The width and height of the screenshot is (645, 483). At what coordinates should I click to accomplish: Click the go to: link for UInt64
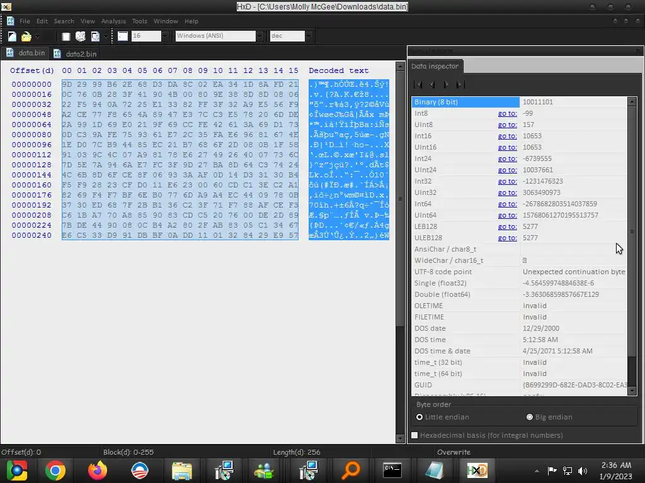pyautogui.click(x=507, y=215)
